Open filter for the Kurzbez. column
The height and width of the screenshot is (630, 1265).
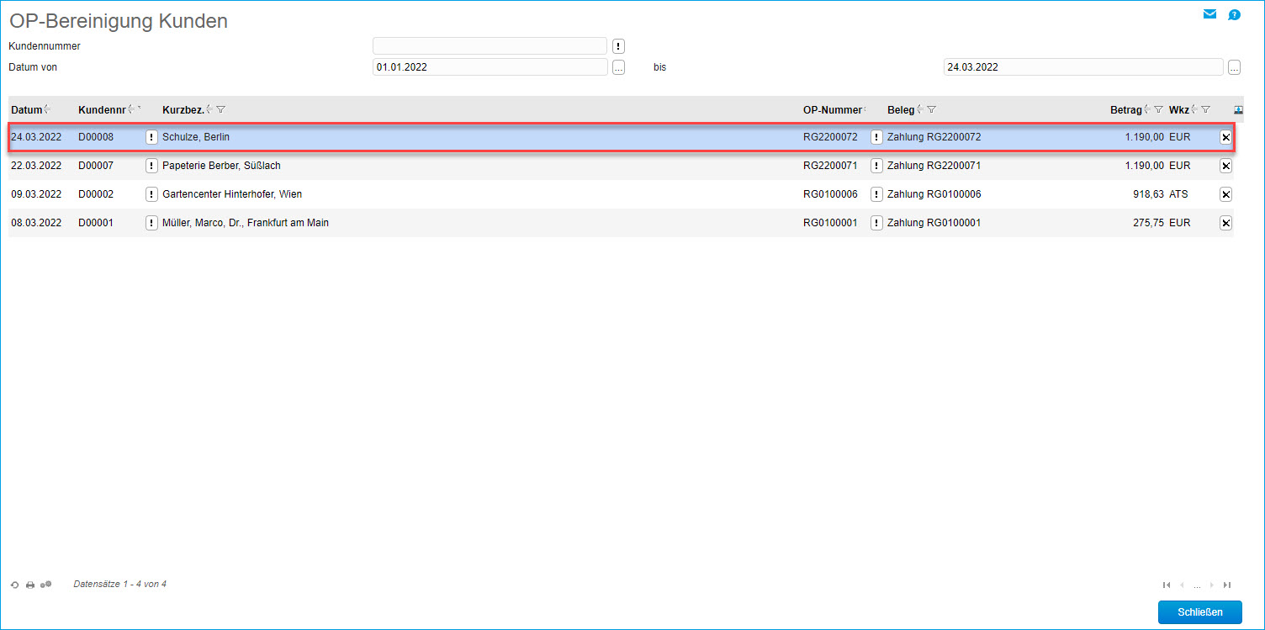pos(220,109)
